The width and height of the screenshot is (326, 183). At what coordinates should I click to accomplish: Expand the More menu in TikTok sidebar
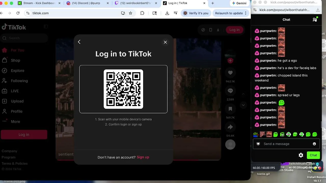pyautogui.click(x=11, y=121)
